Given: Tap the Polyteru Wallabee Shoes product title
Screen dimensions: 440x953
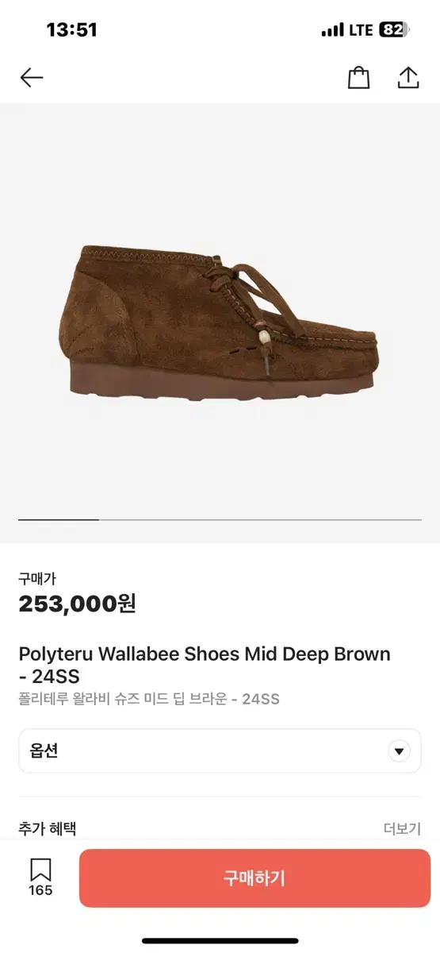Looking at the screenshot, I should coord(205,666).
